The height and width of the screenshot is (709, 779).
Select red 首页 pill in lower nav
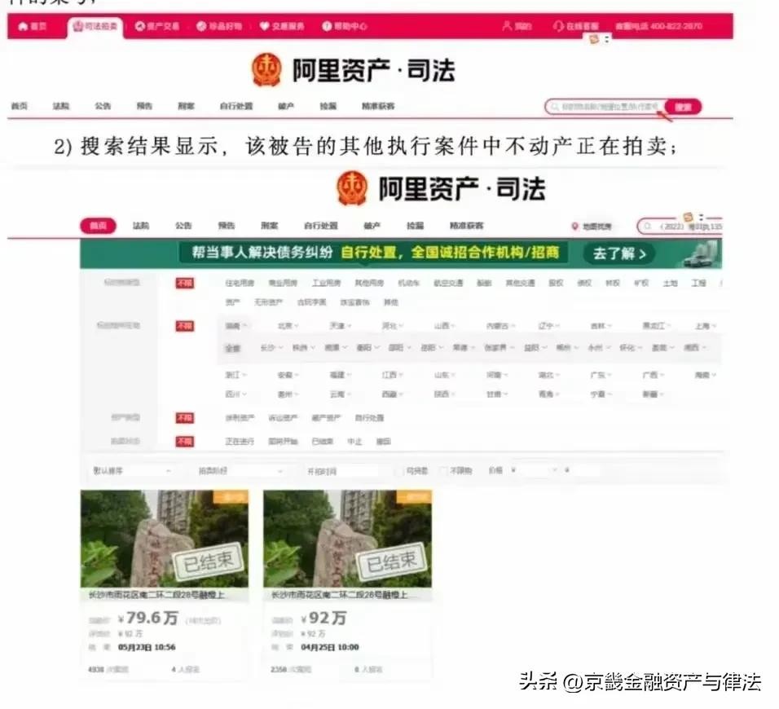[x=98, y=226]
